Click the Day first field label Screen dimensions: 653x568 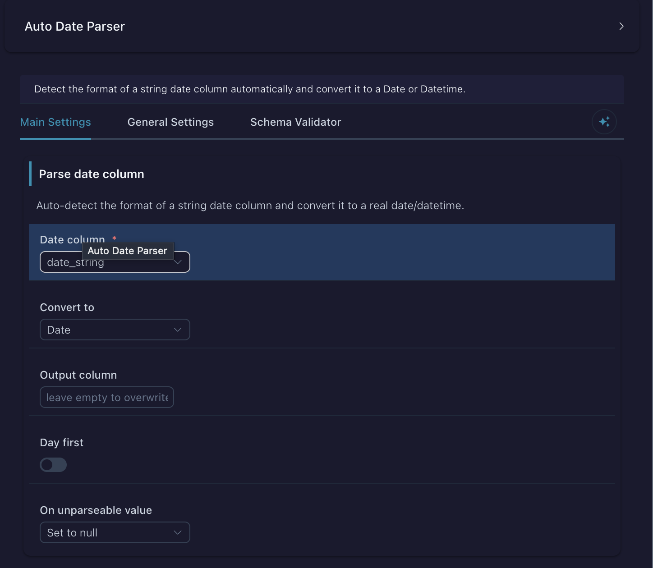pyautogui.click(x=62, y=443)
